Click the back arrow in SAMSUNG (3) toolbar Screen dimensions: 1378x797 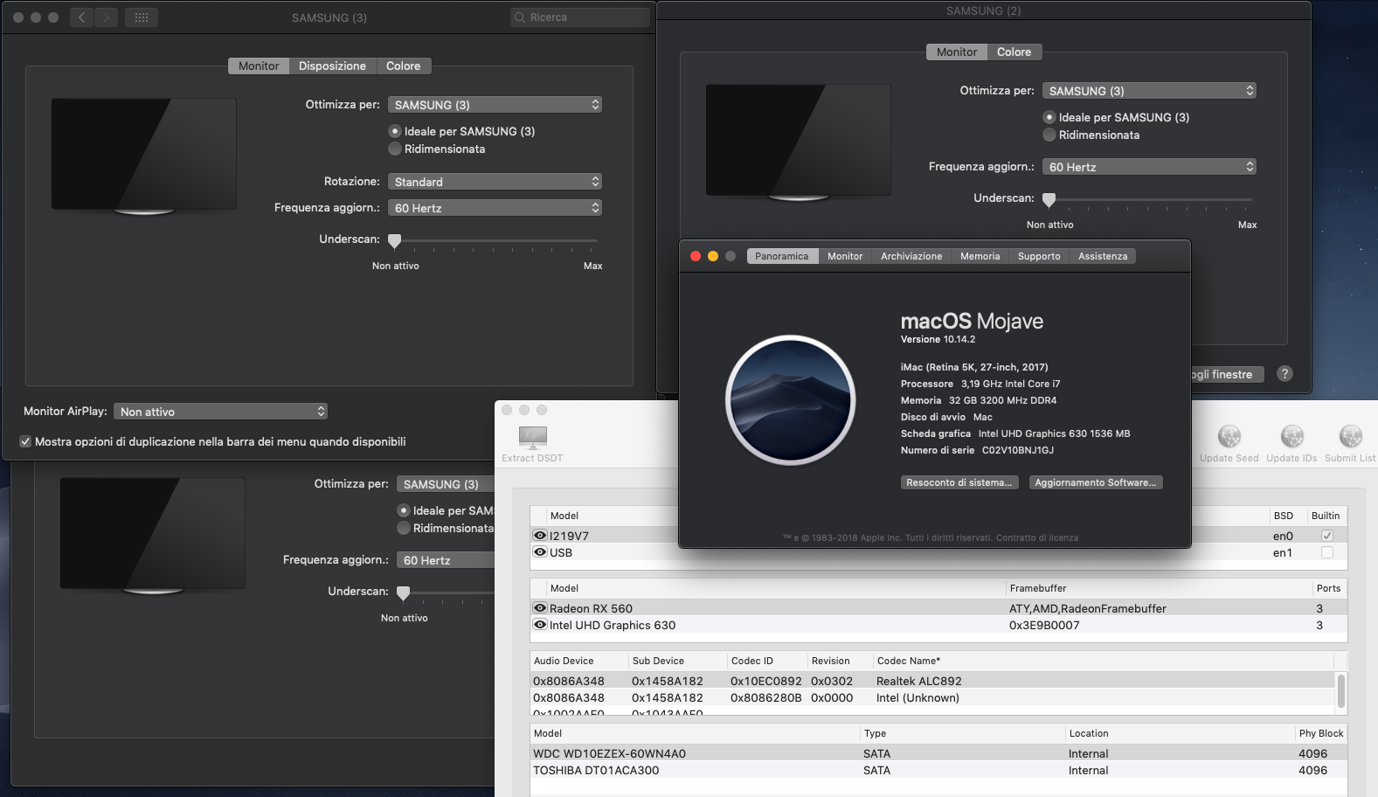click(81, 17)
